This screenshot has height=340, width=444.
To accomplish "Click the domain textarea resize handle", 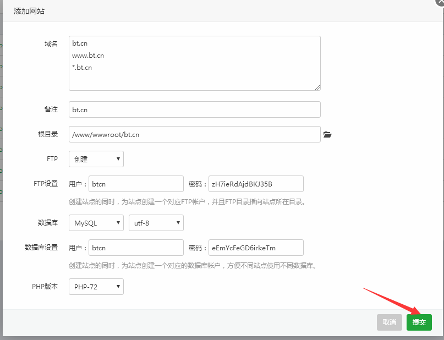I will [317, 87].
